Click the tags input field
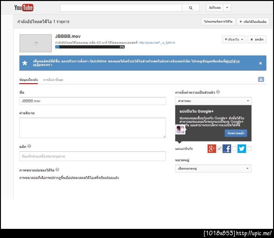Viewport: 274px width, 238px height. (x=92, y=156)
